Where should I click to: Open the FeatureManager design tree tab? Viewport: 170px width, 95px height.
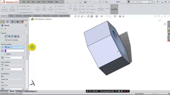[x=3, y=22]
